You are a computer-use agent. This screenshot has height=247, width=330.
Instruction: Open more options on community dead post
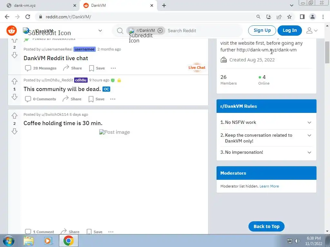(x=113, y=99)
